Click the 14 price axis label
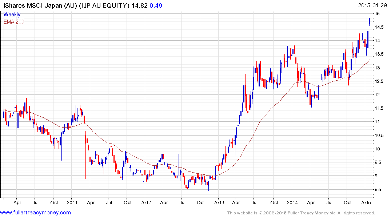 tap(377, 41)
